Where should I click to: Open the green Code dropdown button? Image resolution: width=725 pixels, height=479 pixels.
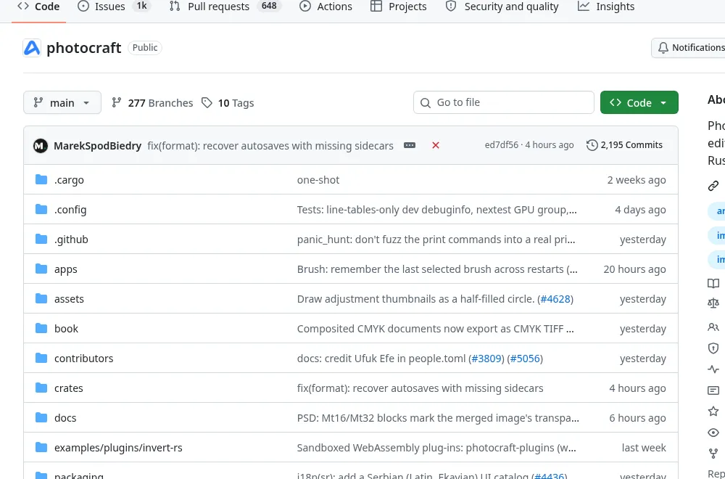point(639,103)
